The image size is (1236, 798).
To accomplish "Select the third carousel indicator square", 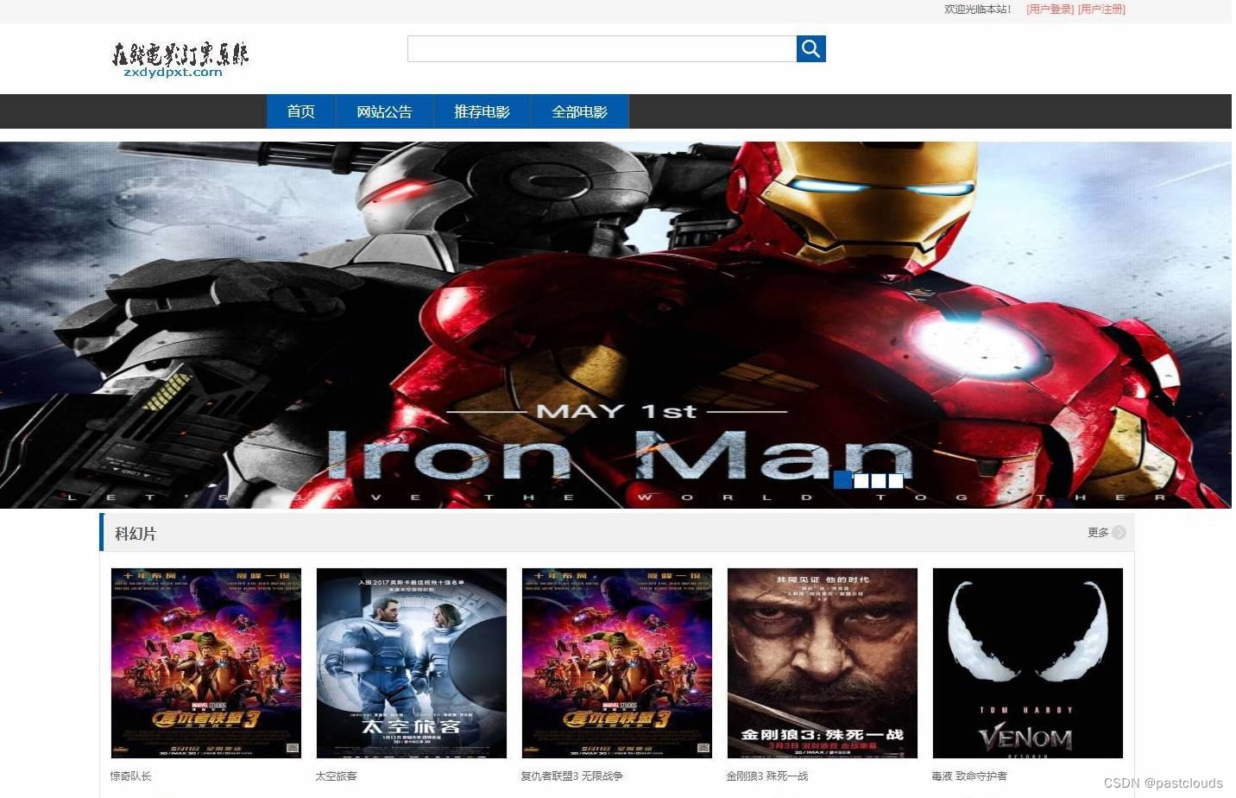I will pos(878,481).
